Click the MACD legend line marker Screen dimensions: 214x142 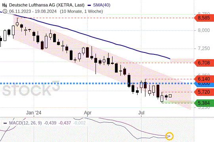(x=5, y=123)
